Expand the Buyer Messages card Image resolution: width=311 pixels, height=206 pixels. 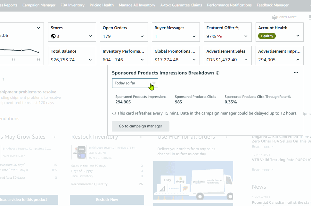pos(194,36)
